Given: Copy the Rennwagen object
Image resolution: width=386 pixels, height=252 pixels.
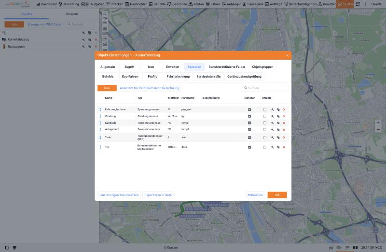Looking at the screenshot, I should tap(90, 46).
